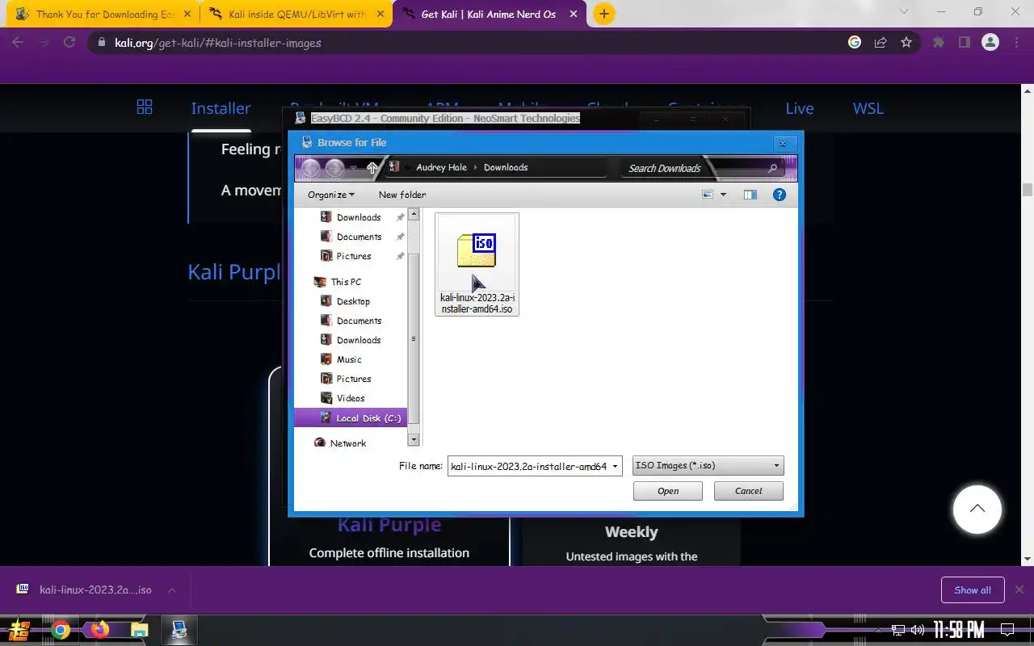Click the Google icon in address bar
1034x646 pixels.
[855, 43]
